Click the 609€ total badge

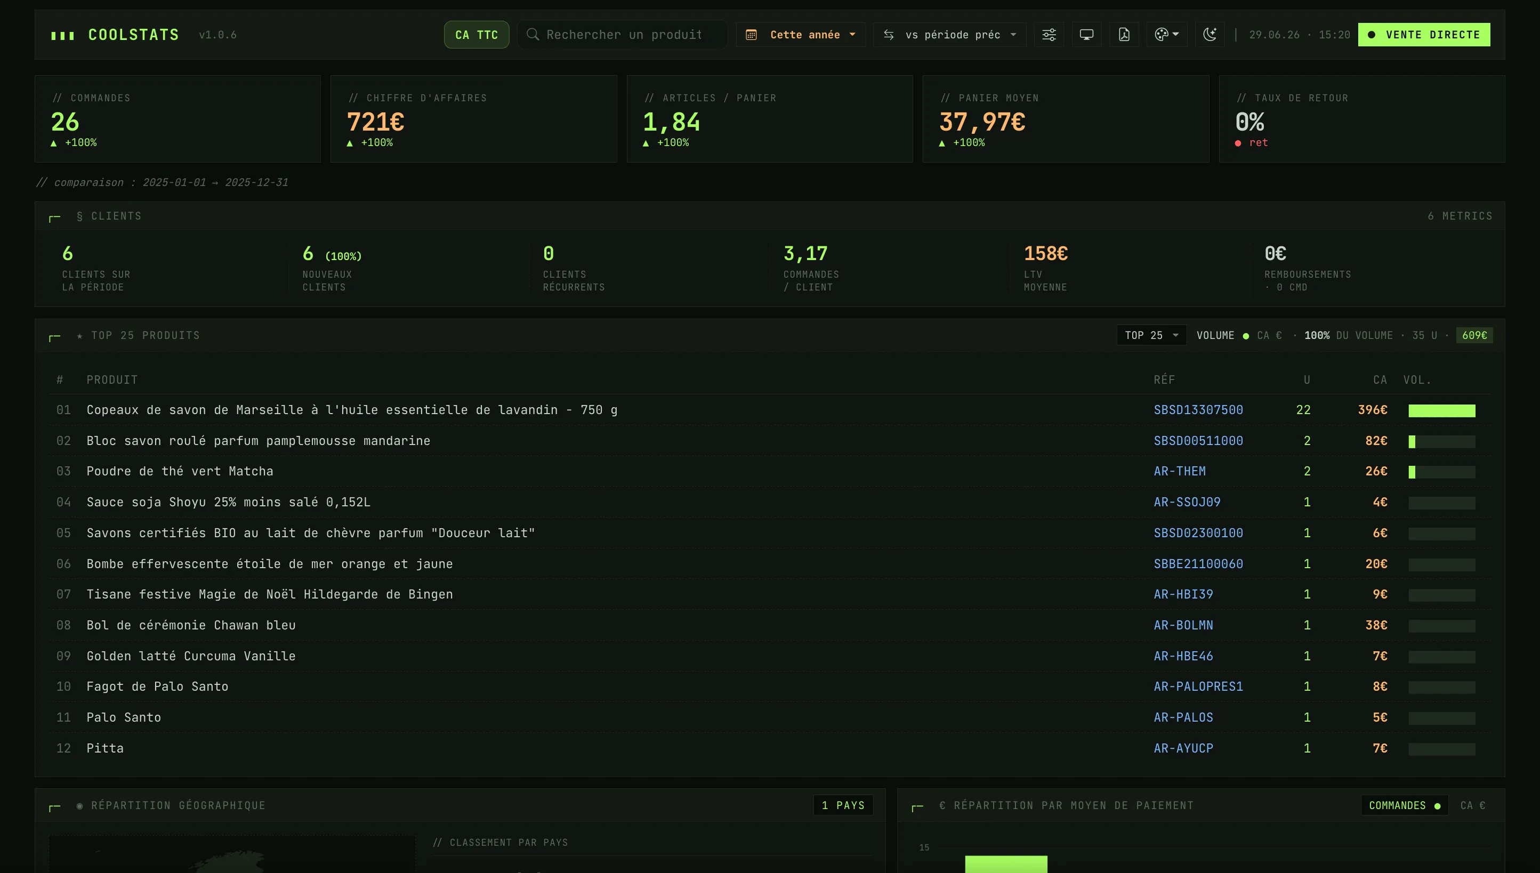point(1474,335)
